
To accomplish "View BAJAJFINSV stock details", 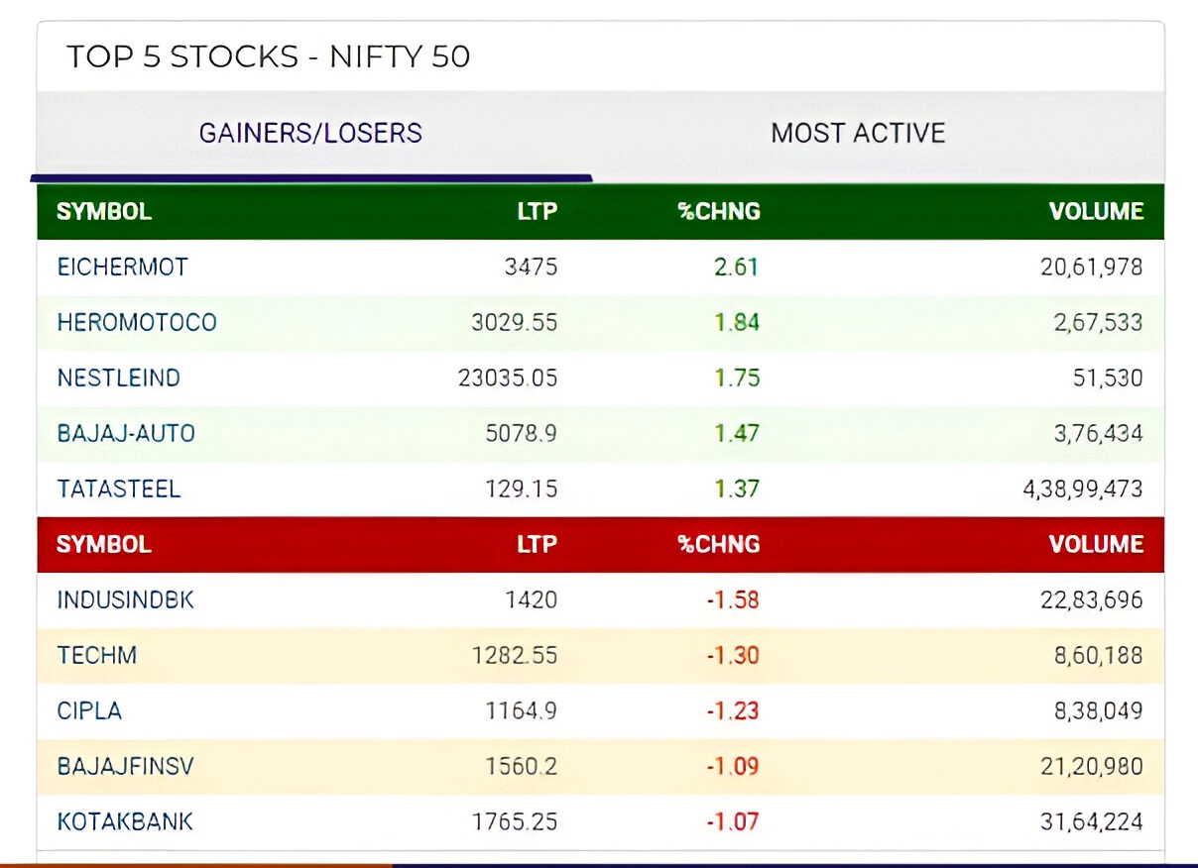I will [x=123, y=766].
